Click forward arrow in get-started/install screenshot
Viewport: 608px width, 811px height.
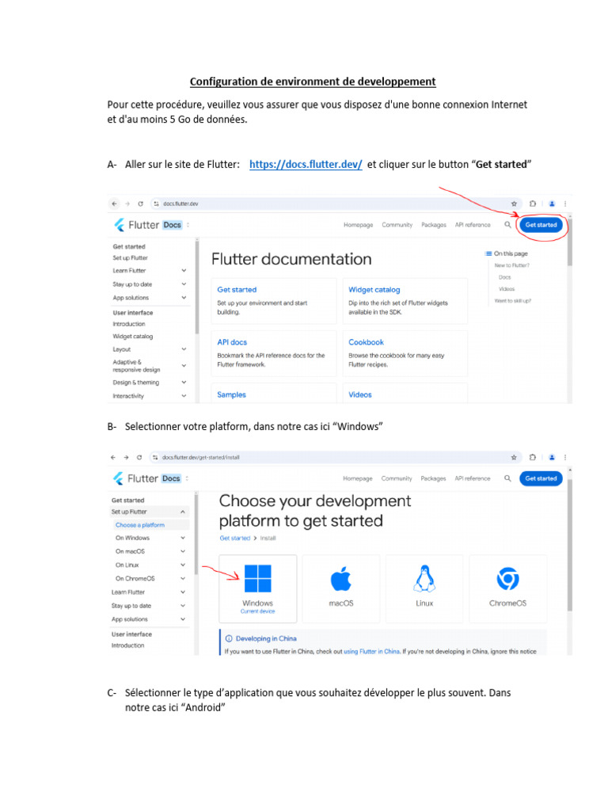click(x=126, y=457)
